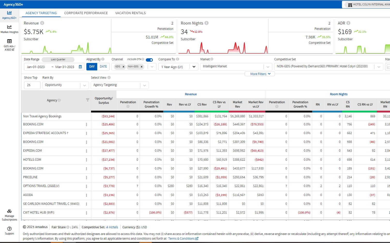Switch to Vacation Rentals tab
The height and width of the screenshot is (243, 390).
click(130, 13)
